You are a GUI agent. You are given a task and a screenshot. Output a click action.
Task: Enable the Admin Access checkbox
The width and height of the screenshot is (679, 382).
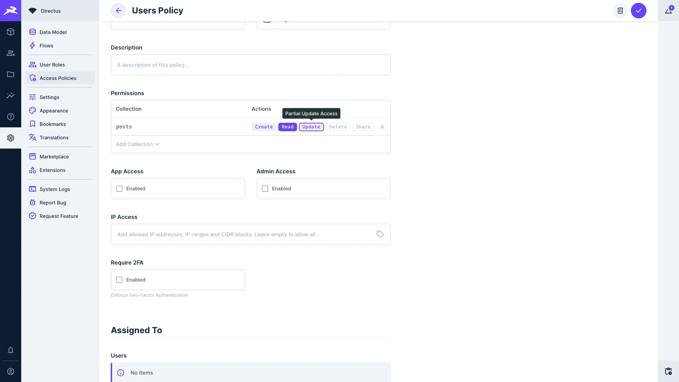click(x=265, y=189)
